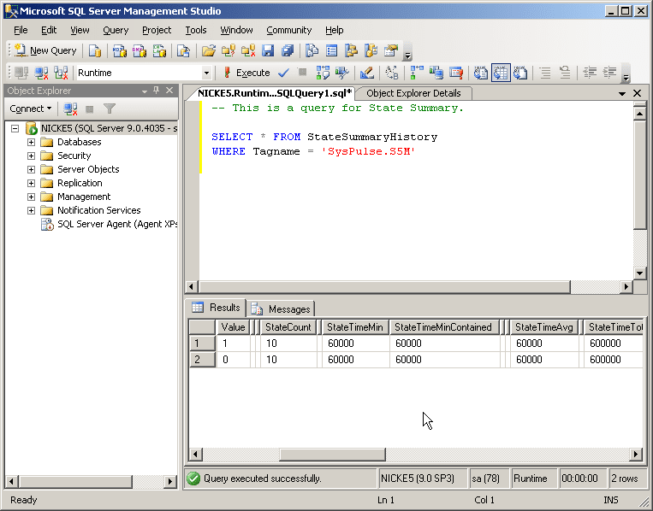Click the Object Explorer disconnect icon
653x511 pixels.
tap(70, 109)
